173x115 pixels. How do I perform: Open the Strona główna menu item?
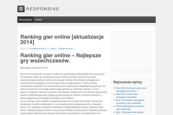25,20
